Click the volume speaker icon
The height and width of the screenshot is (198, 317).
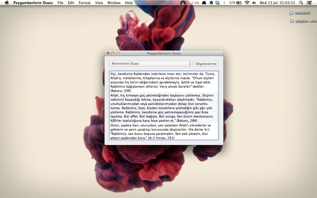pos(254,3)
